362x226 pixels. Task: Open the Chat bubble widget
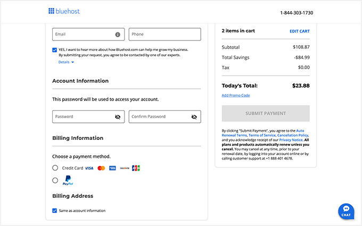pos(346,211)
